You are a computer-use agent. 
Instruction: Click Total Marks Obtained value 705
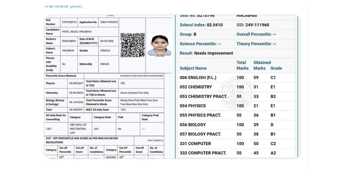click(123, 83)
